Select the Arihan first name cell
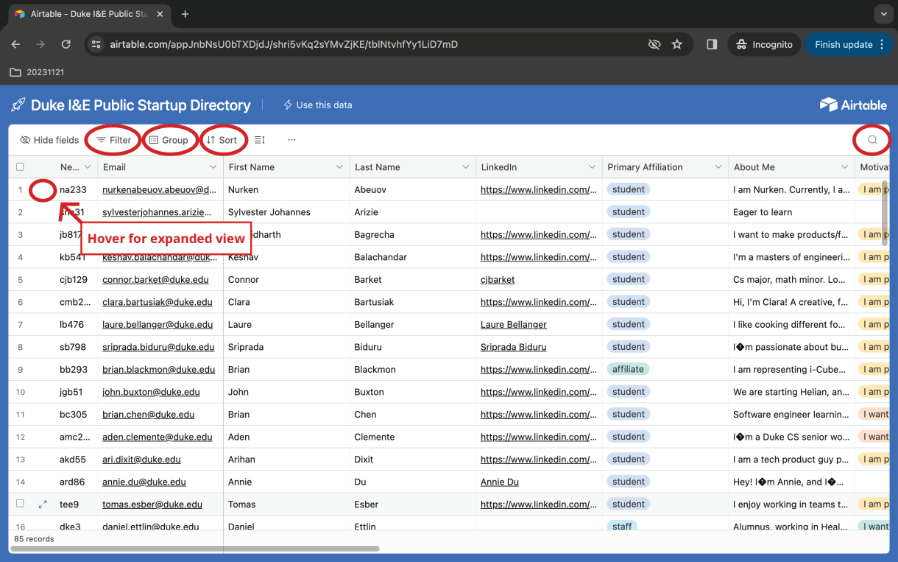Viewport: 898px width, 562px height. pyautogui.click(x=286, y=460)
